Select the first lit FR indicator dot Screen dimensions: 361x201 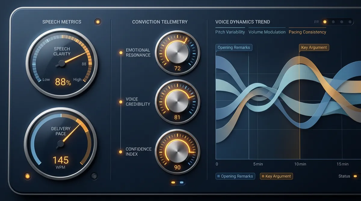click(x=325, y=22)
